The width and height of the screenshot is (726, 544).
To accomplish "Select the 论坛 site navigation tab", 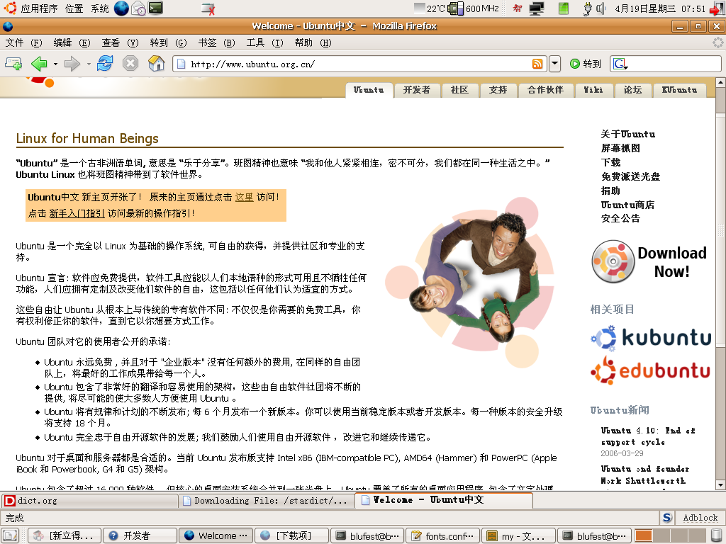I will (632, 90).
